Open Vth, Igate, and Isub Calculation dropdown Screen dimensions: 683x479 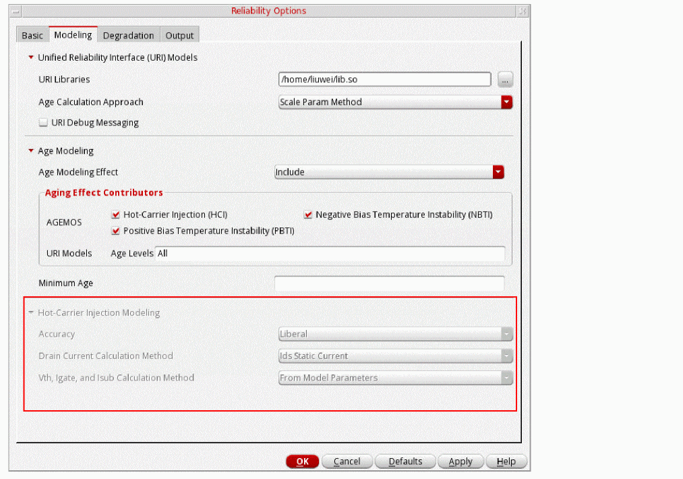tap(396, 378)
